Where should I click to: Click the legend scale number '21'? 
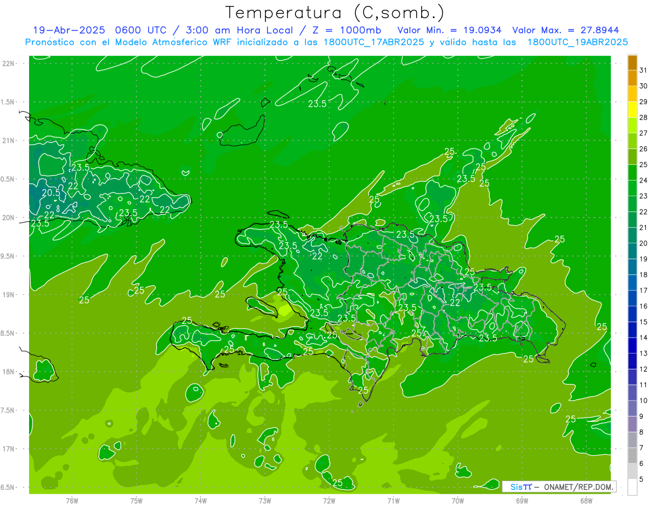pyautogui.click(x=644, y=227)
